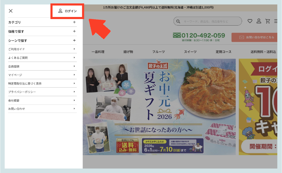The width and height of the screenshot is (282, 173).
Task: Click the free-dial phone logo icon
Action: [177, 35]
